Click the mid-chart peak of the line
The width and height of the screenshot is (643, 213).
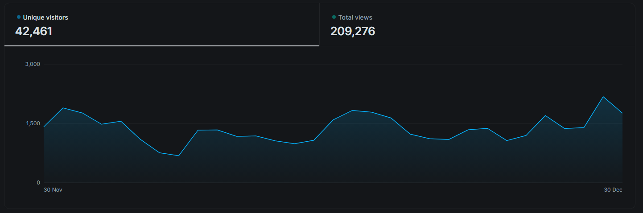click(352, 110)
